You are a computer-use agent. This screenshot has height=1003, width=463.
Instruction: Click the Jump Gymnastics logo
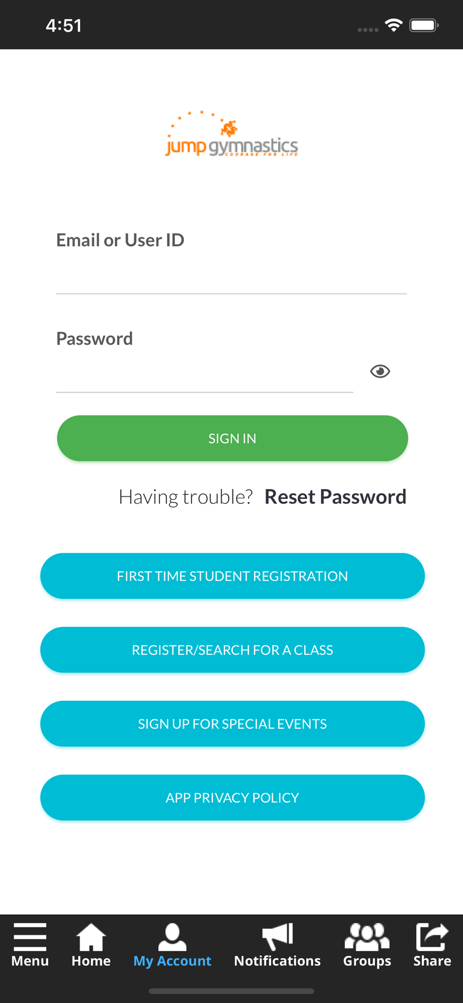pos(232,134)
